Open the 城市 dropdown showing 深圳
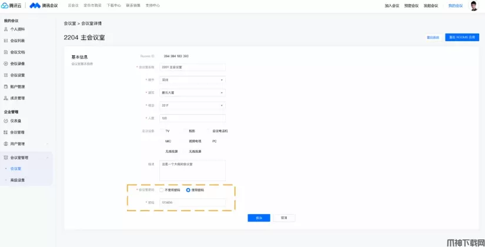Viewport: 485px width, 247px height. tap(192, 79)
